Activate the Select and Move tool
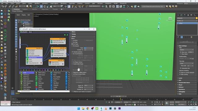Screen dimensions: 198x111 coord(41,6)
